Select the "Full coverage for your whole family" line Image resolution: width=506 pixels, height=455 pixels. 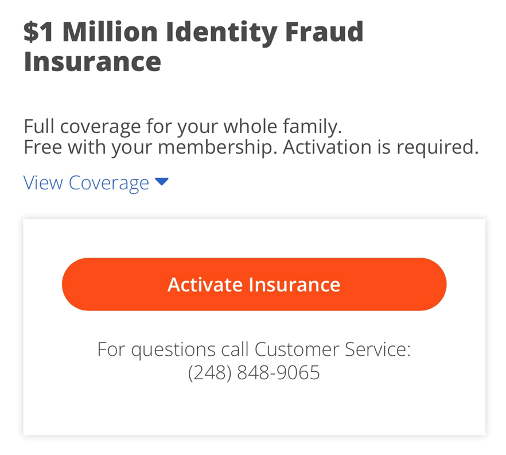click(182, 126)
